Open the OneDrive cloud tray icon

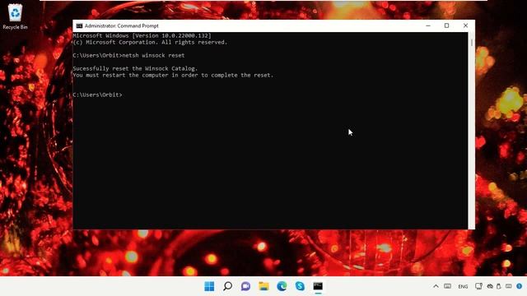click(x=490, y=286)
